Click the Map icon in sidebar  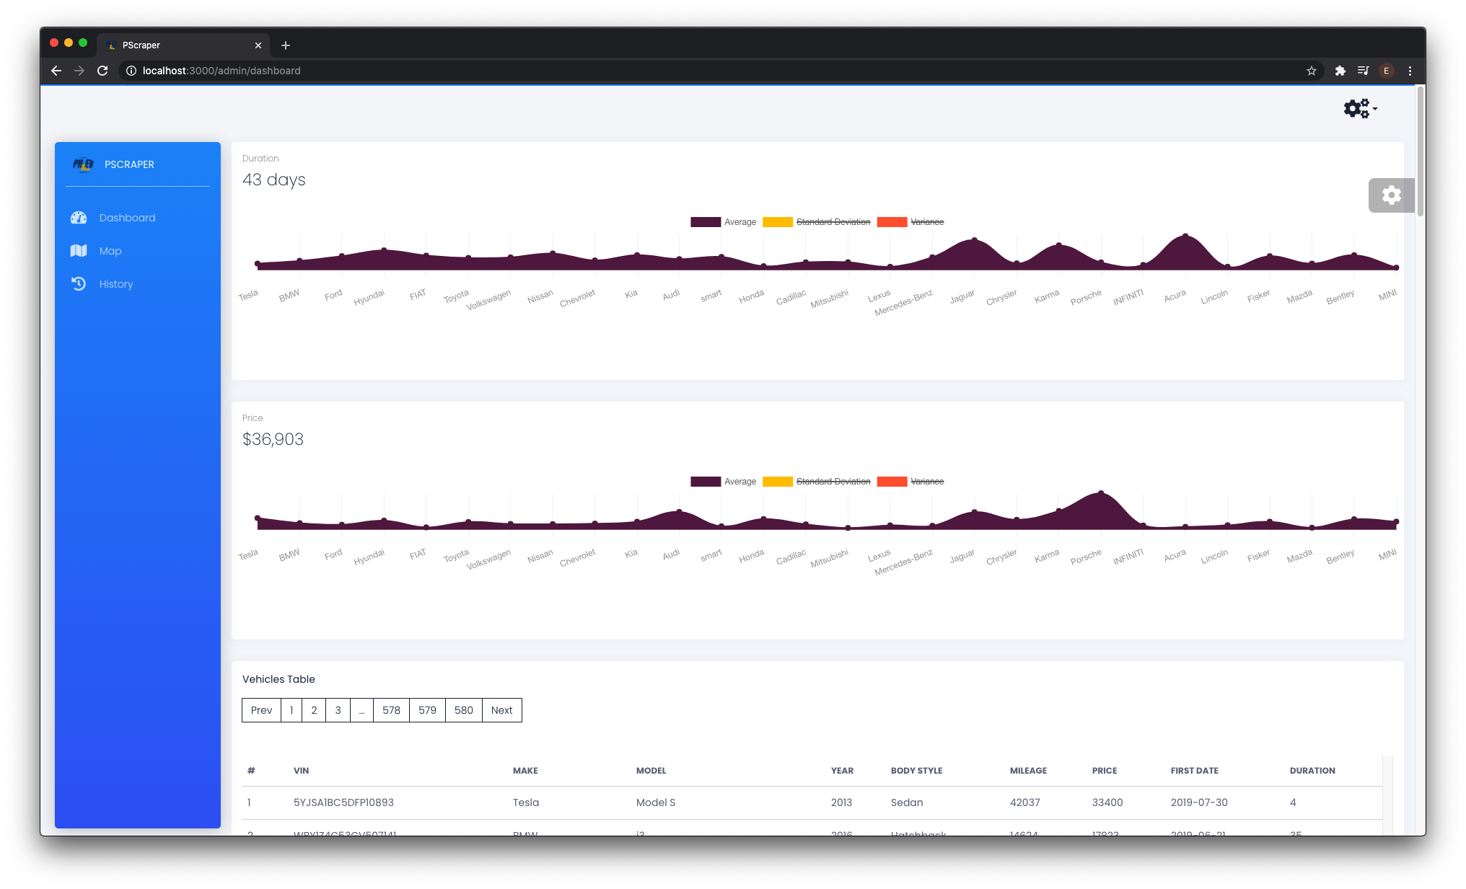pos(79,251)
